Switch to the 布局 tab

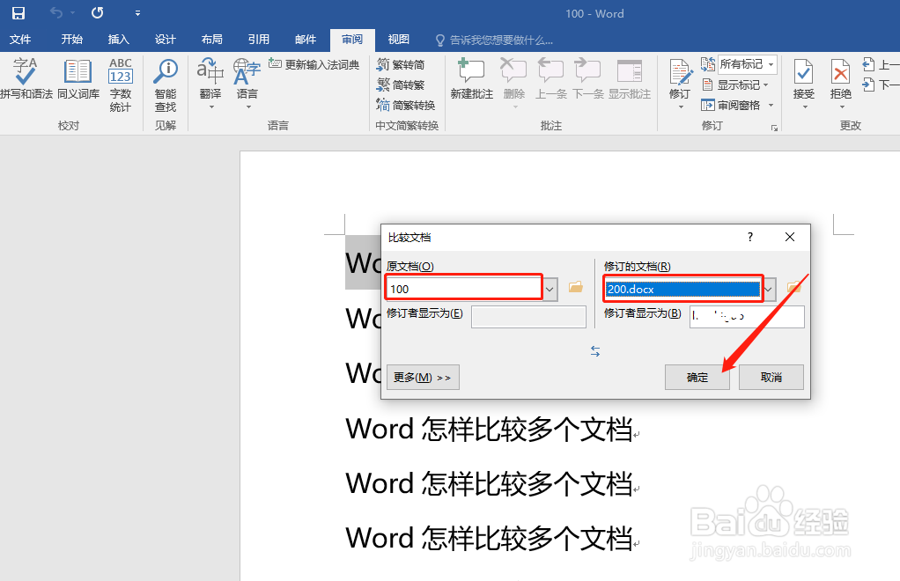[212, 40]
